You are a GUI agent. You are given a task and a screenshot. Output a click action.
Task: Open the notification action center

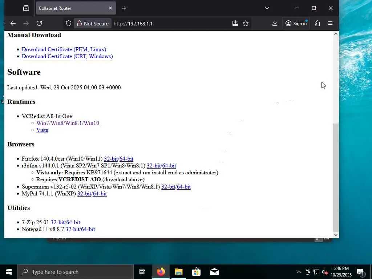point(361,272)
